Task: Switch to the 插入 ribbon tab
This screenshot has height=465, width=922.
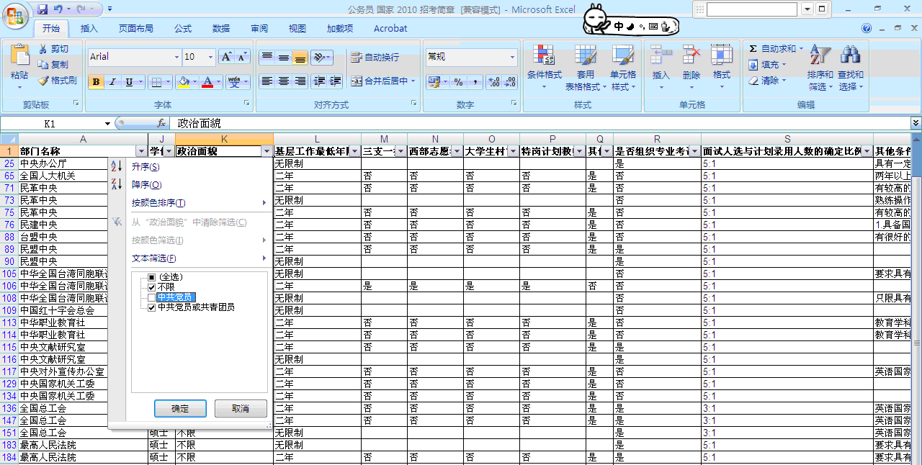Action: (x=89, y=29)
